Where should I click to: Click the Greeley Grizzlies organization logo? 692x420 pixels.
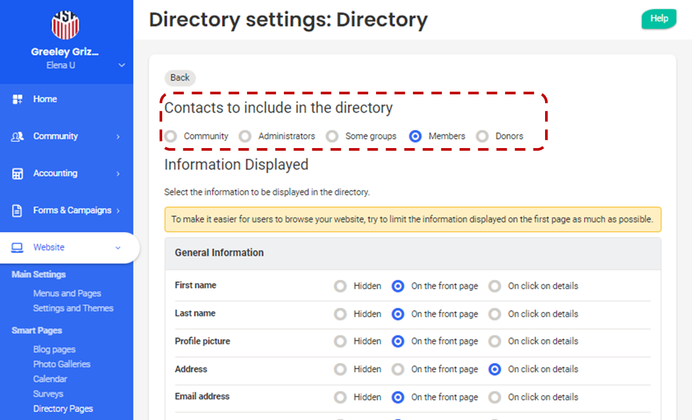point(65,24)
